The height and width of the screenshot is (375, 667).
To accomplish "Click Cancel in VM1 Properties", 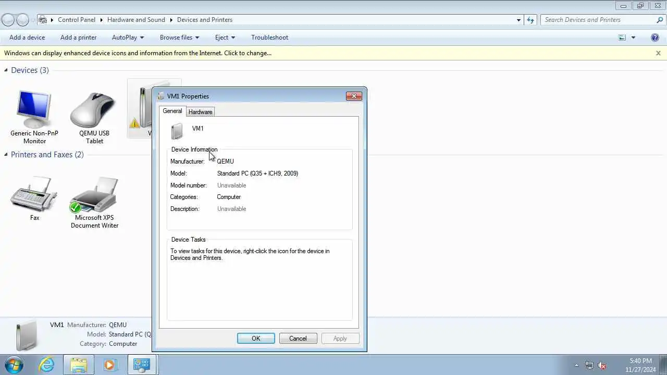I will [298, 339].
